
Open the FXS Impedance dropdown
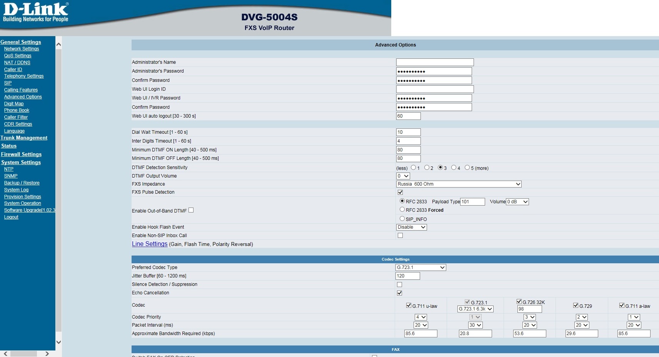pos(459,184)
